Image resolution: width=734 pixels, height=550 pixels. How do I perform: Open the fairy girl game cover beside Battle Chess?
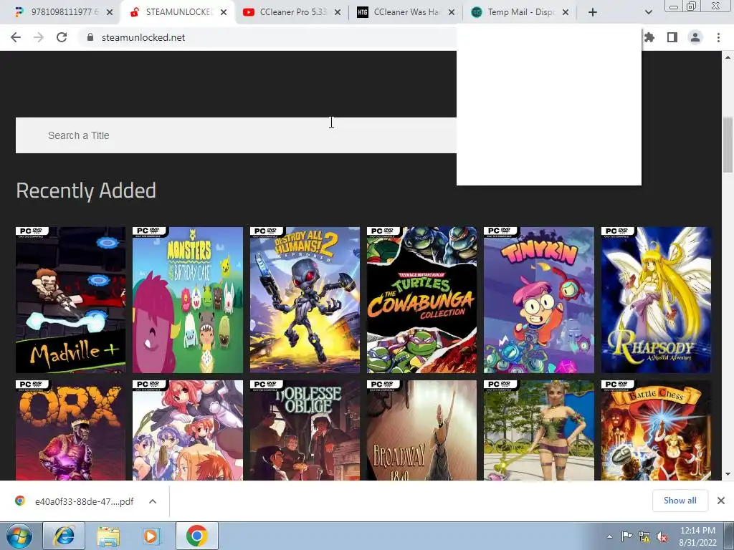click(539, 430)
